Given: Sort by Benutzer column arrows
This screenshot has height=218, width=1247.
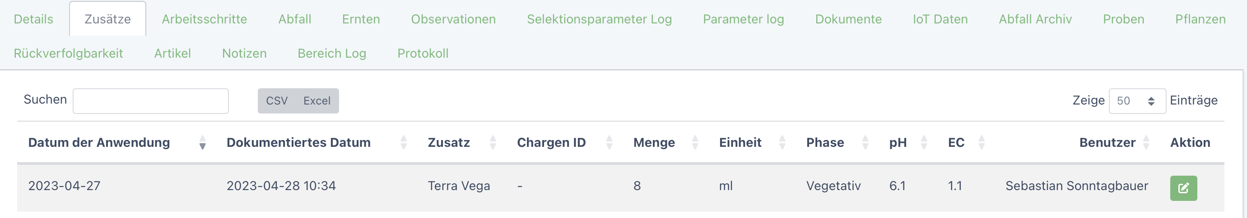Looking at the screenshot, I should click(1146, 143).
